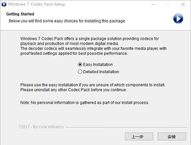Click the 'Windows 7 Codec Pack Setup' title

[37, 4]
